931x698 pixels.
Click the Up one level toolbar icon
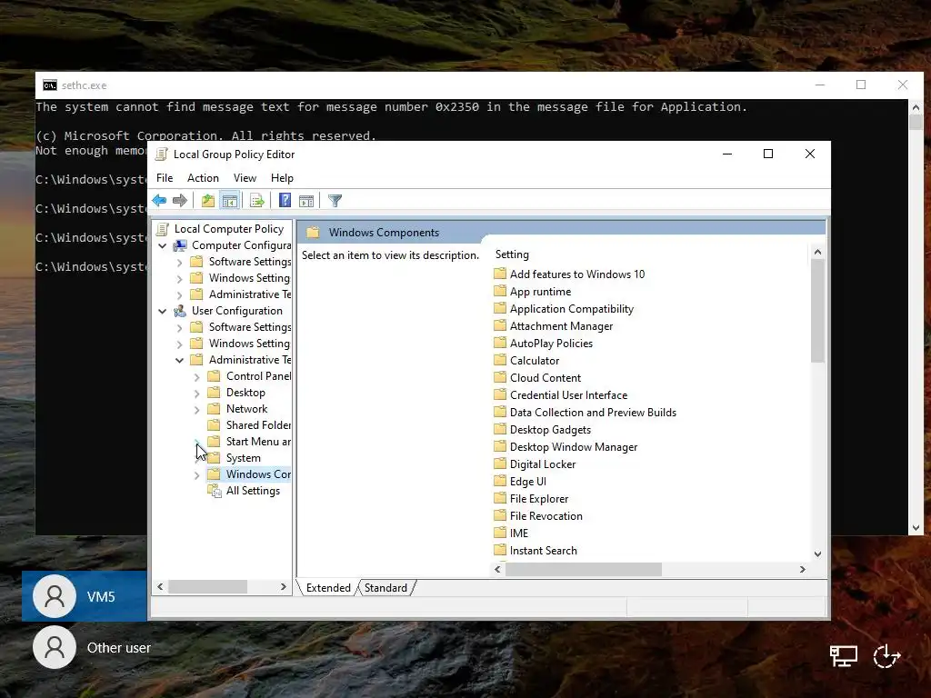click(208, 201)
